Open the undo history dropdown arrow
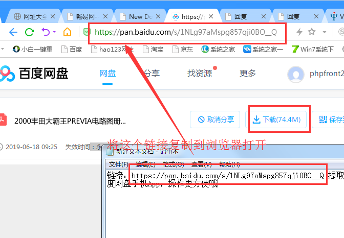Image resolution: width=344 pixels, height=238 pixels. (x=54, y=32)
